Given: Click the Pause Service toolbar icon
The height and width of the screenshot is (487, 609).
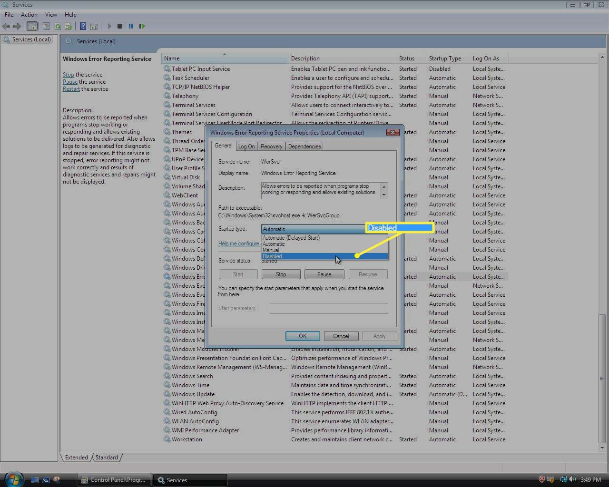Looking at the screenshot, I should click(x=131, y=26).
